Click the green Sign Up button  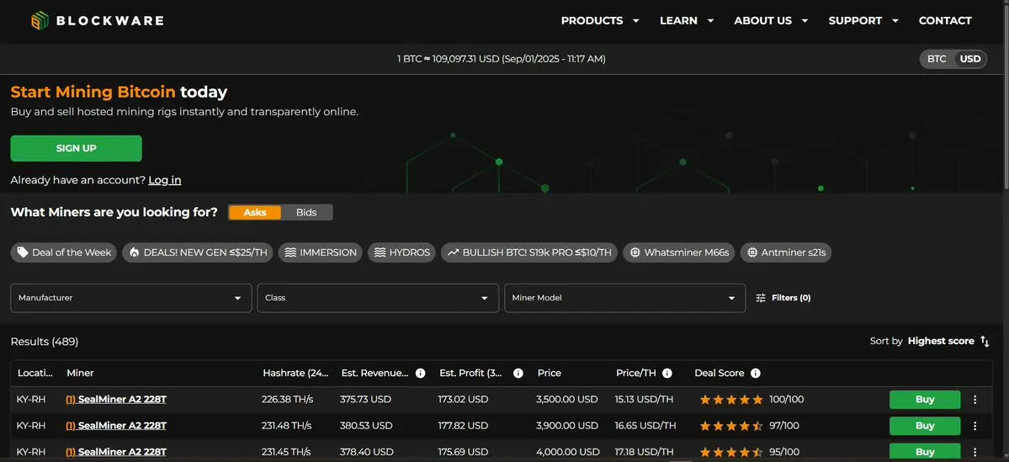[76, 148]
